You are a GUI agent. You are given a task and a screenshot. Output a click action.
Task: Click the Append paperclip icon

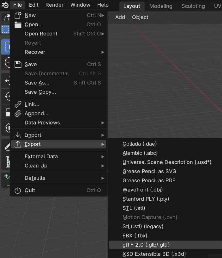click(x=18, y=114)
